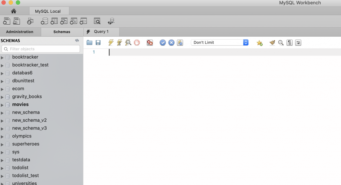Create a new SQL tab icon
The height and width of the screenshot is (185, 341).
click(x=7, y=21)
